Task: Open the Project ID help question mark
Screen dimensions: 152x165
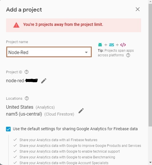Action: point(26,72)
